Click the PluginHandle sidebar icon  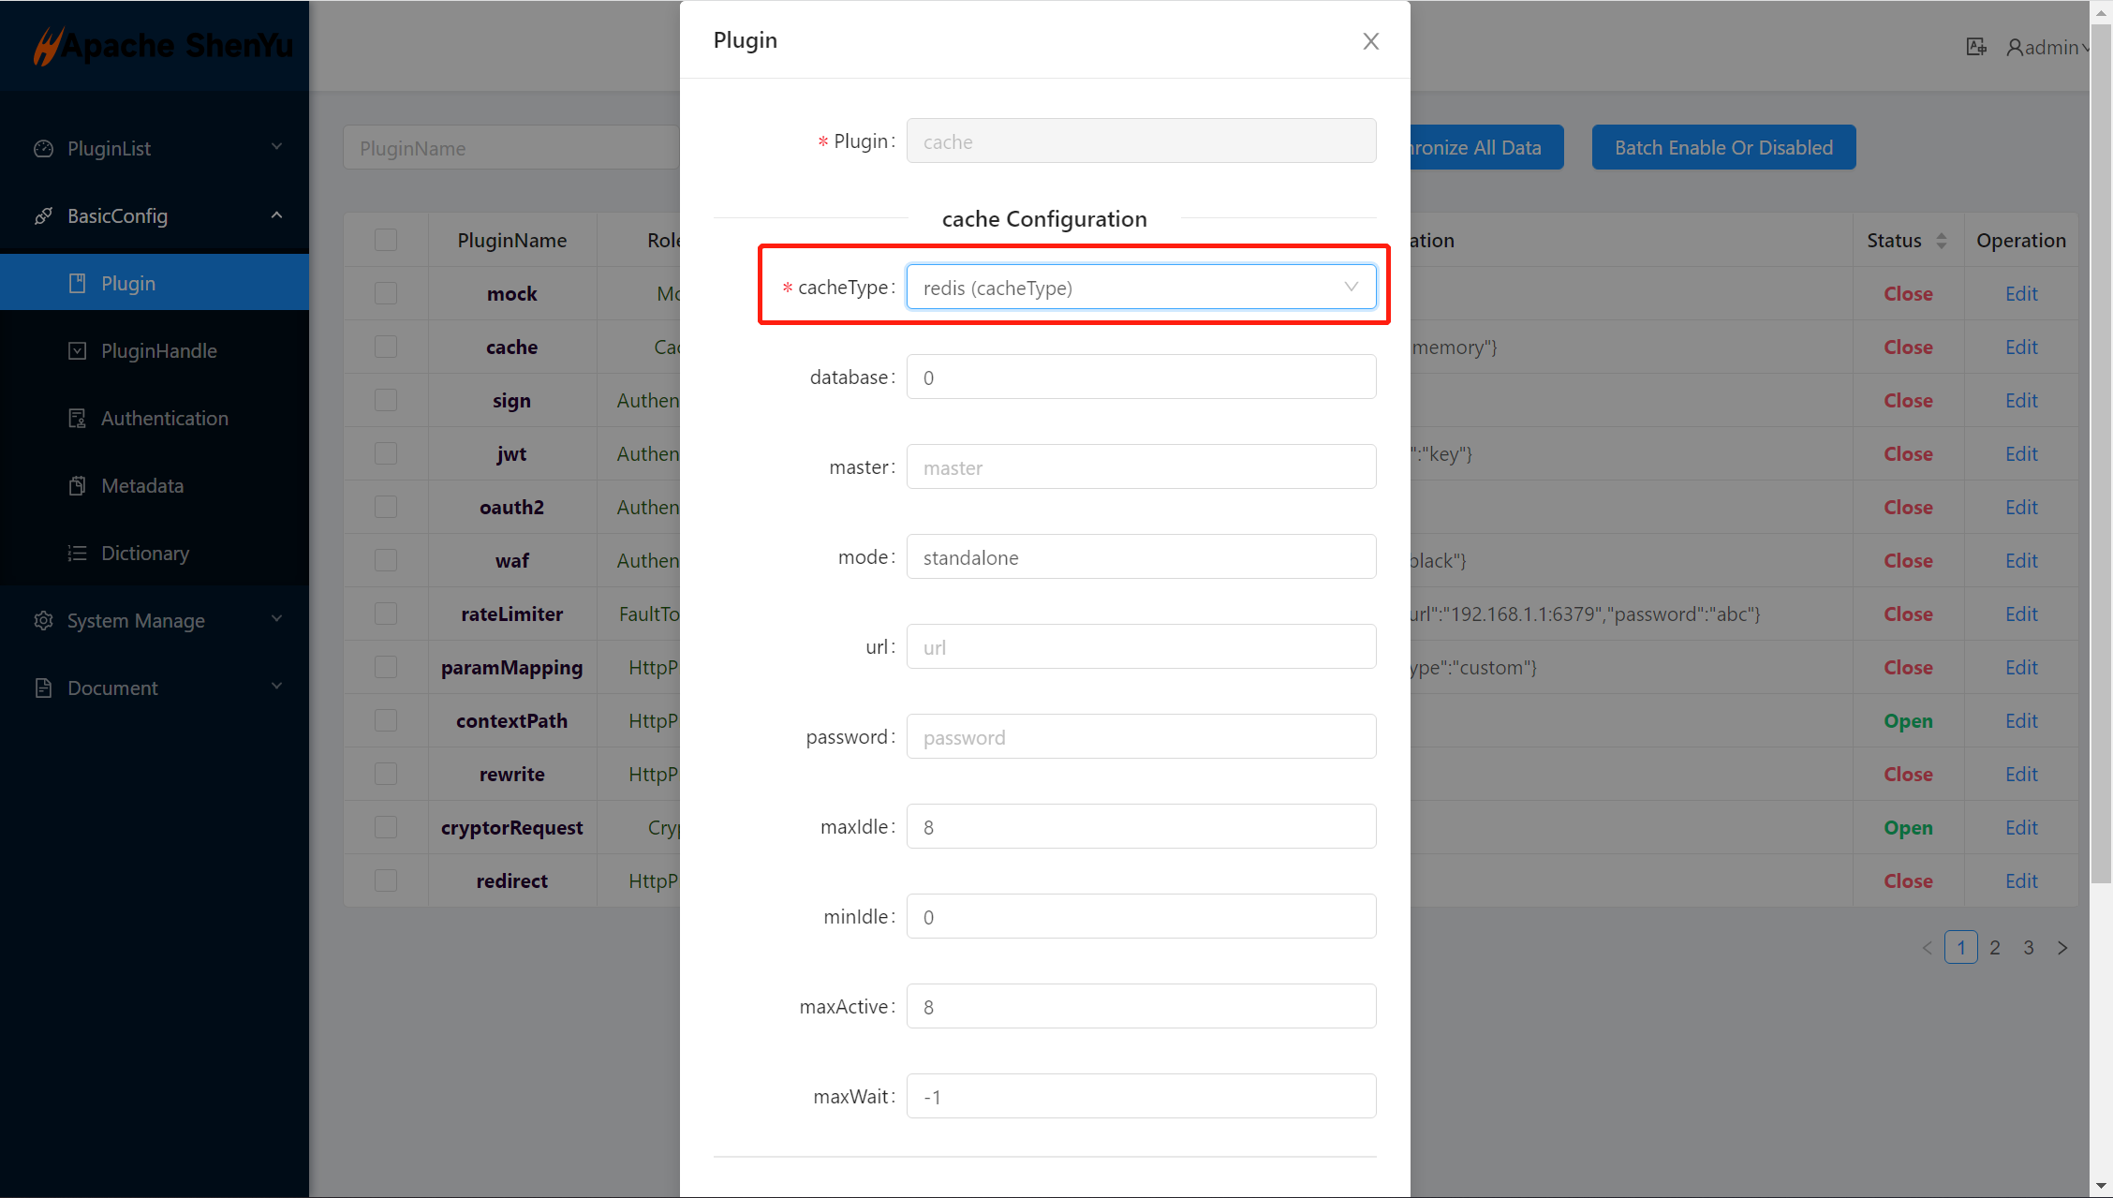point(78,351)
